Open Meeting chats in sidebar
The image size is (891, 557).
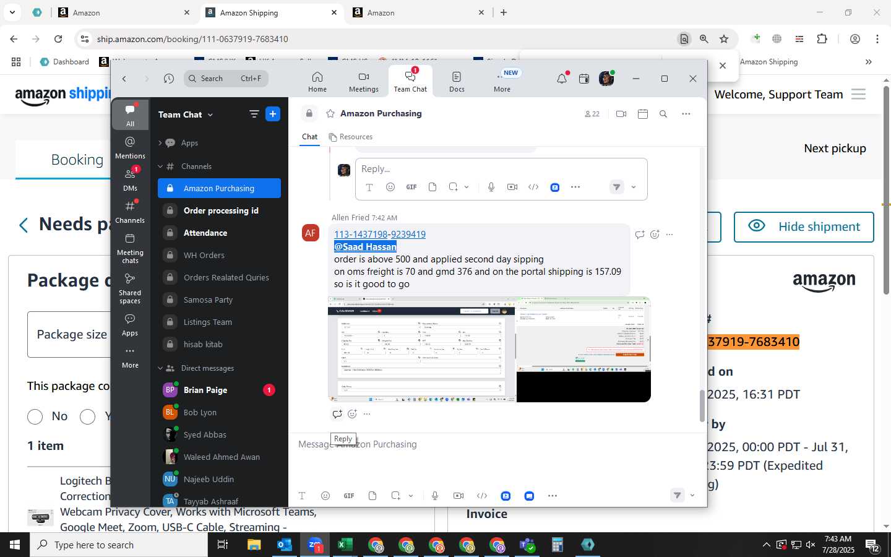(130, 248)
